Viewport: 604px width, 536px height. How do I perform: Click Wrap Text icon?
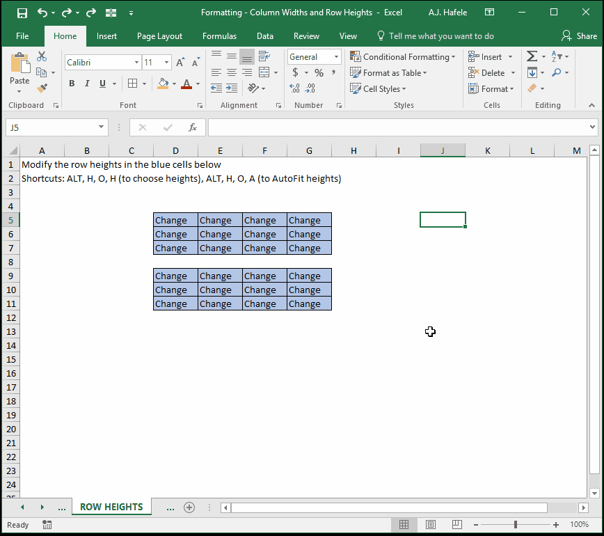point(264,56)
